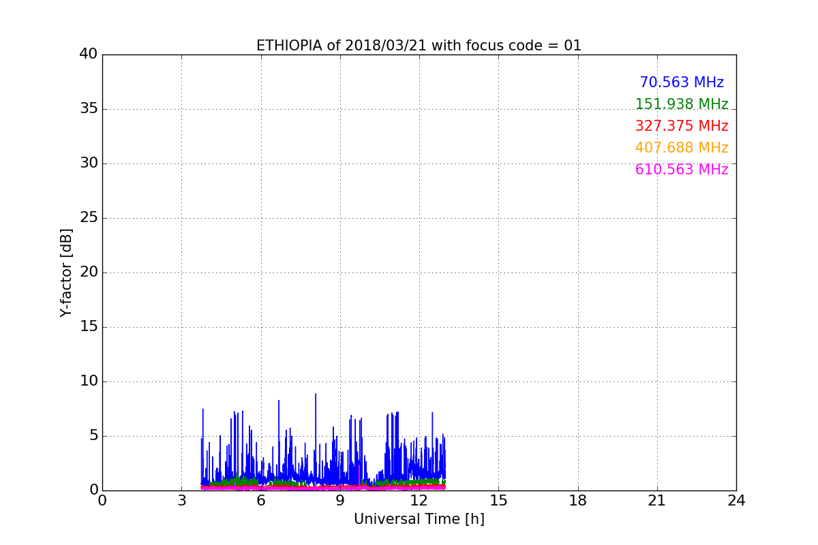Click the x-axis tick value 24
The height and width of the screenshot is (545, 818).
(736, 500)
